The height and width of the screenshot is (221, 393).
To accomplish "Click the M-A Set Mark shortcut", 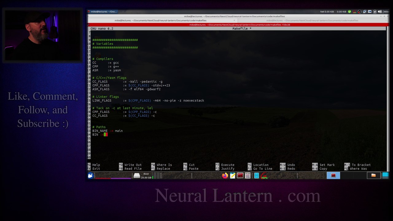I will coord(323,165).
